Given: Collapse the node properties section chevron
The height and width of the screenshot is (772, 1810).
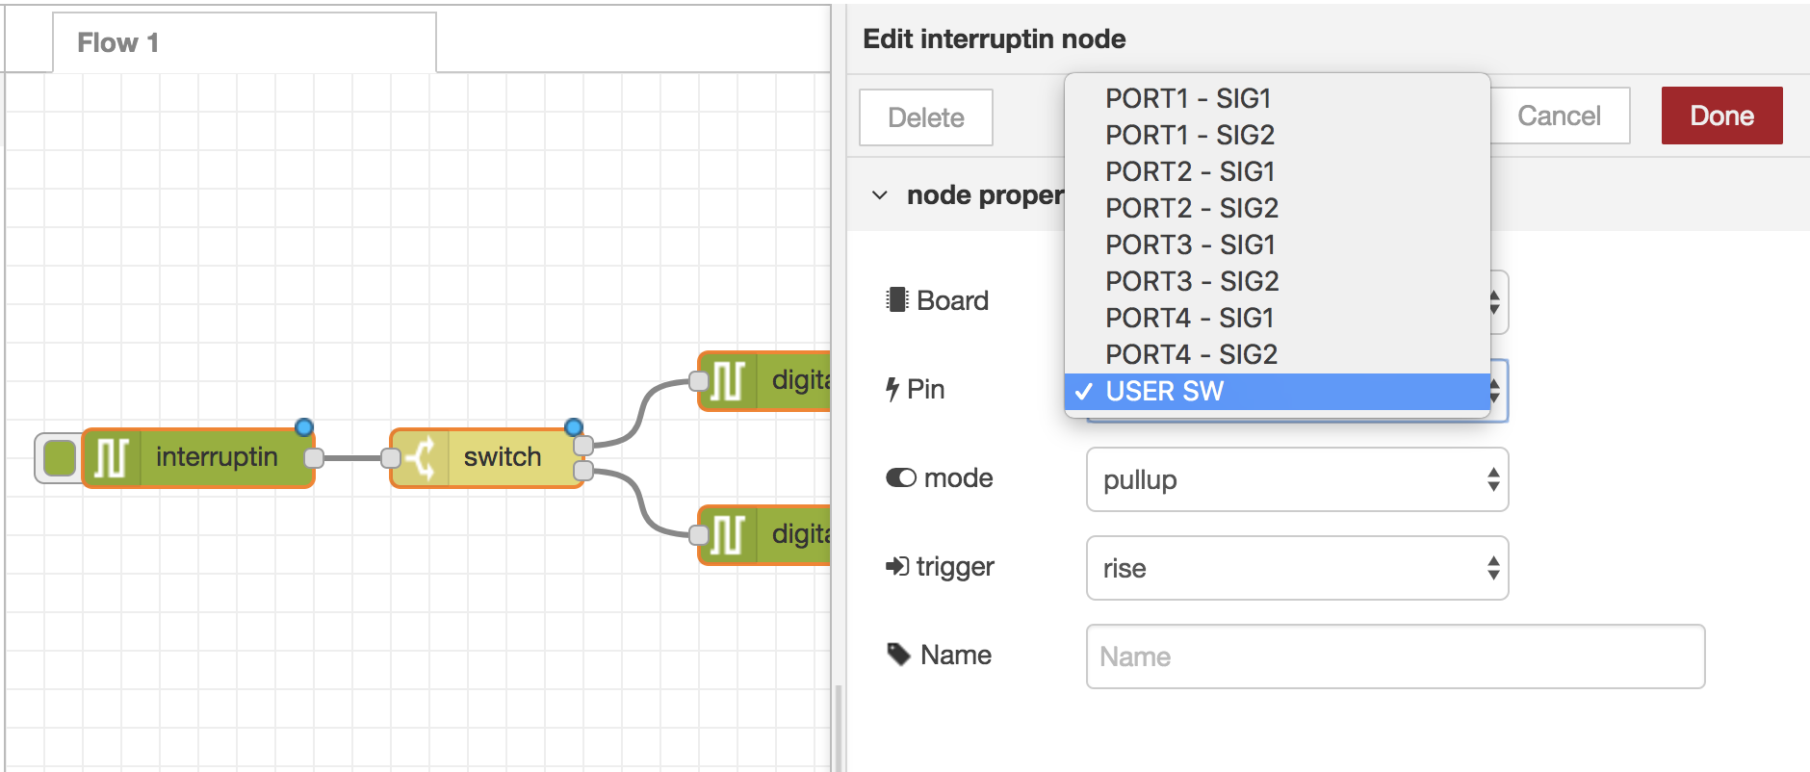Looking at the screenshot, I should point(879,195).
